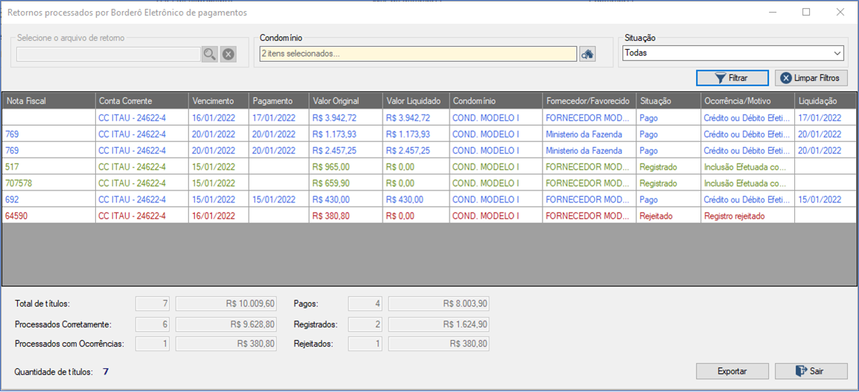Click the Condomínio field showing 2 itens selecionados
This screenshot has height=392, width=859.
click(x=417, y=54)
